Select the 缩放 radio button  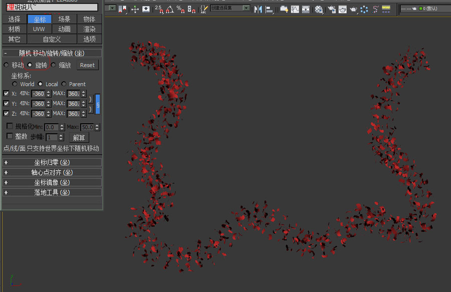point(53,65)
